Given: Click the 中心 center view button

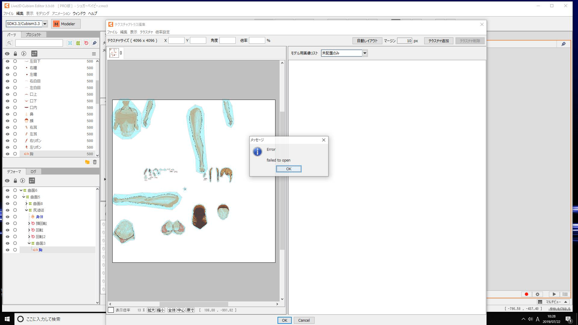Looking at the screenshot, I should [x=181, y=310].
